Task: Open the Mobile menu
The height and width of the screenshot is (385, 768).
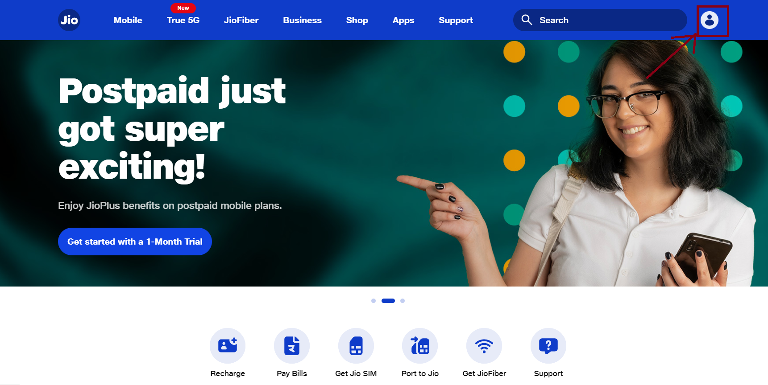Action: pos(128,20)
